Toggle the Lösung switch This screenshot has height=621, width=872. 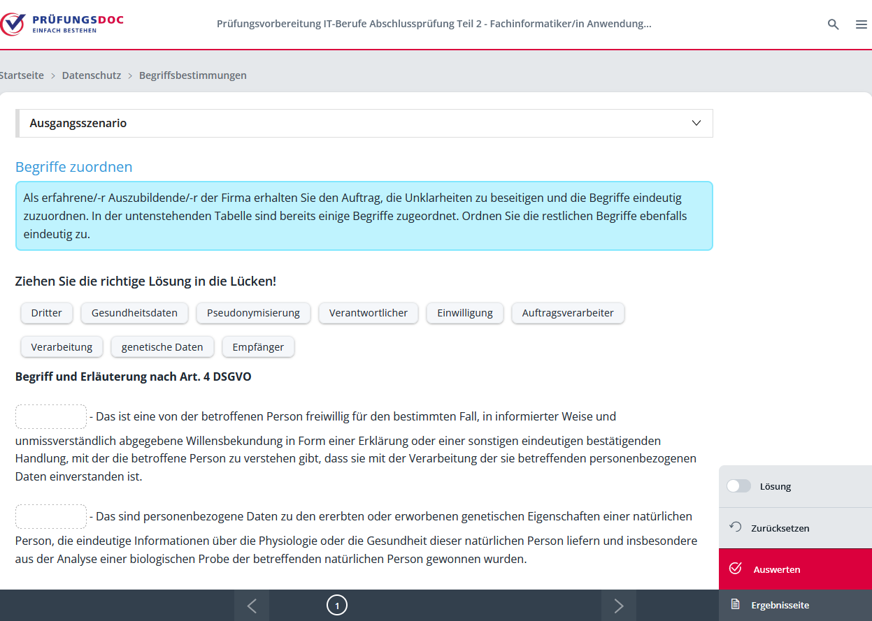coord(738,486)
